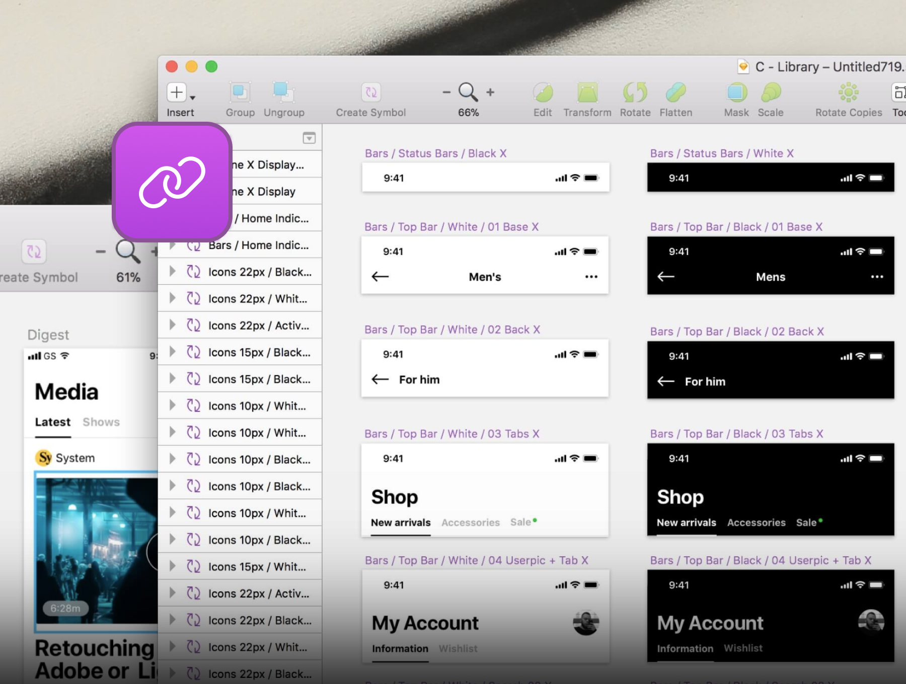Image resolution: width=906 pixels, height=684 pixels.
Task: Select the Scale tool icon
Action: coord(771,93)
